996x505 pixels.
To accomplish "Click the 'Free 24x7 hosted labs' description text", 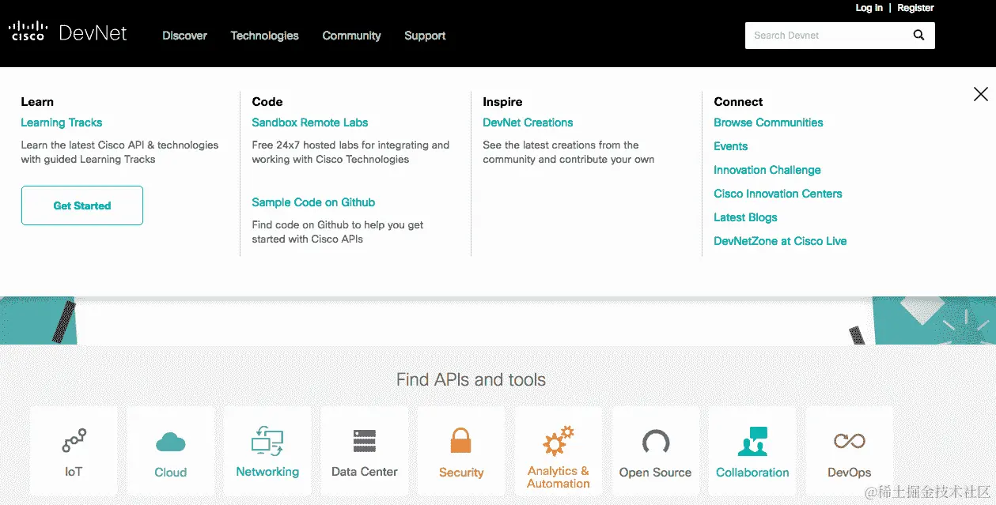I will click(x=350, y=152).
